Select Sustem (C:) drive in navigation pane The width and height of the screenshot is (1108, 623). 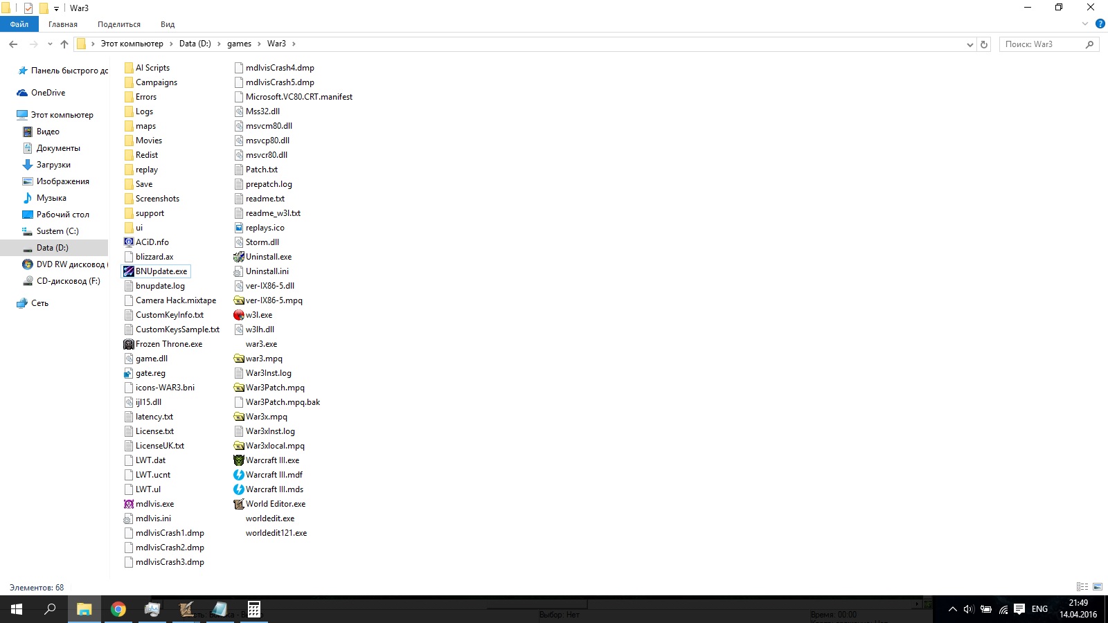[x=57, y=231]
